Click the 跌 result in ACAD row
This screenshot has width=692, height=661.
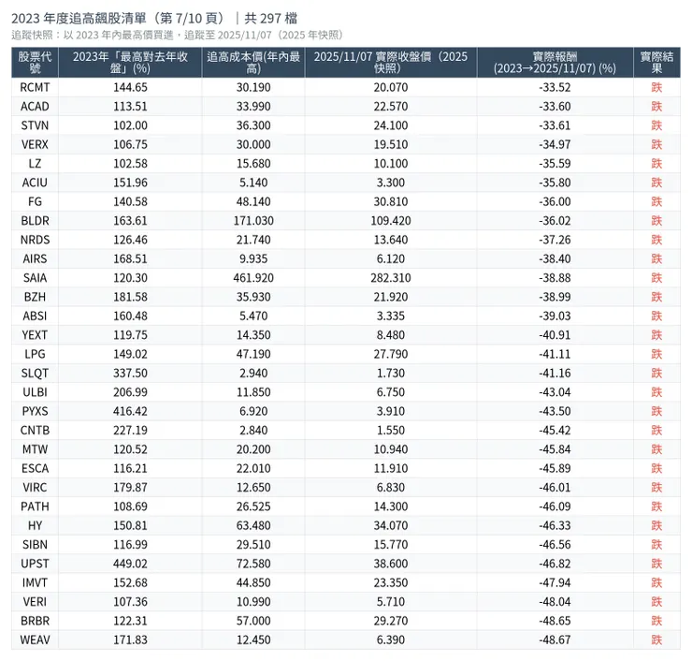point(656,107)
